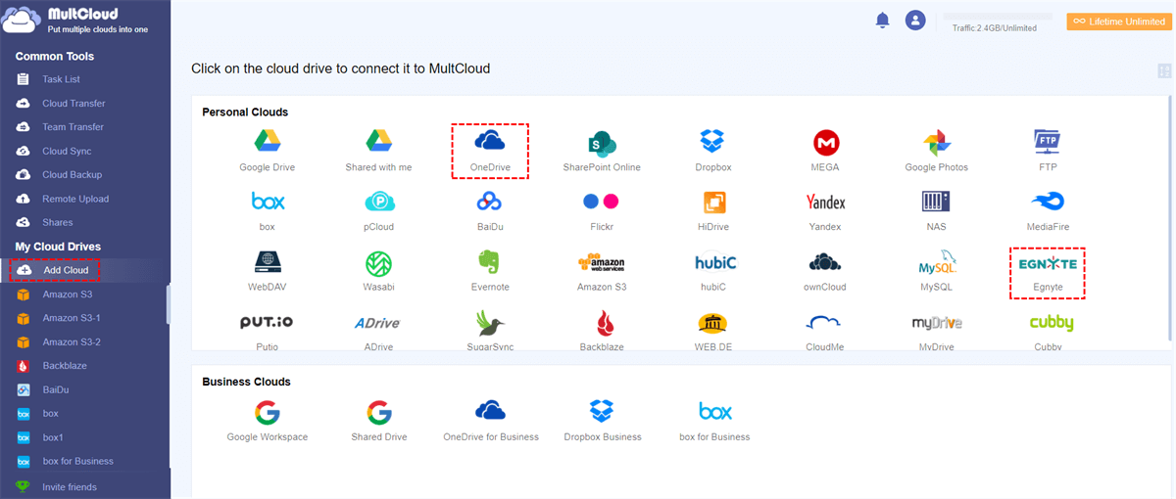Add Putio cloud
The height and width of the screenshot is (499, 1176).
267,331
